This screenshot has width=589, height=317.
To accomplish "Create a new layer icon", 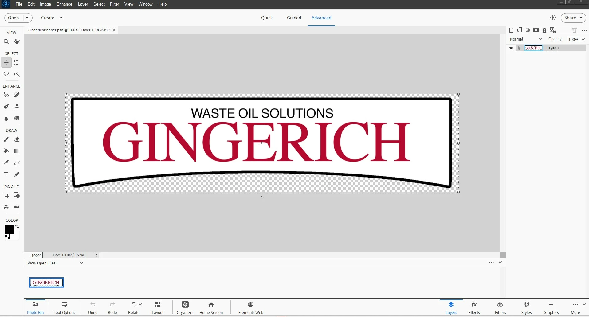I will [x=511, y=30].
